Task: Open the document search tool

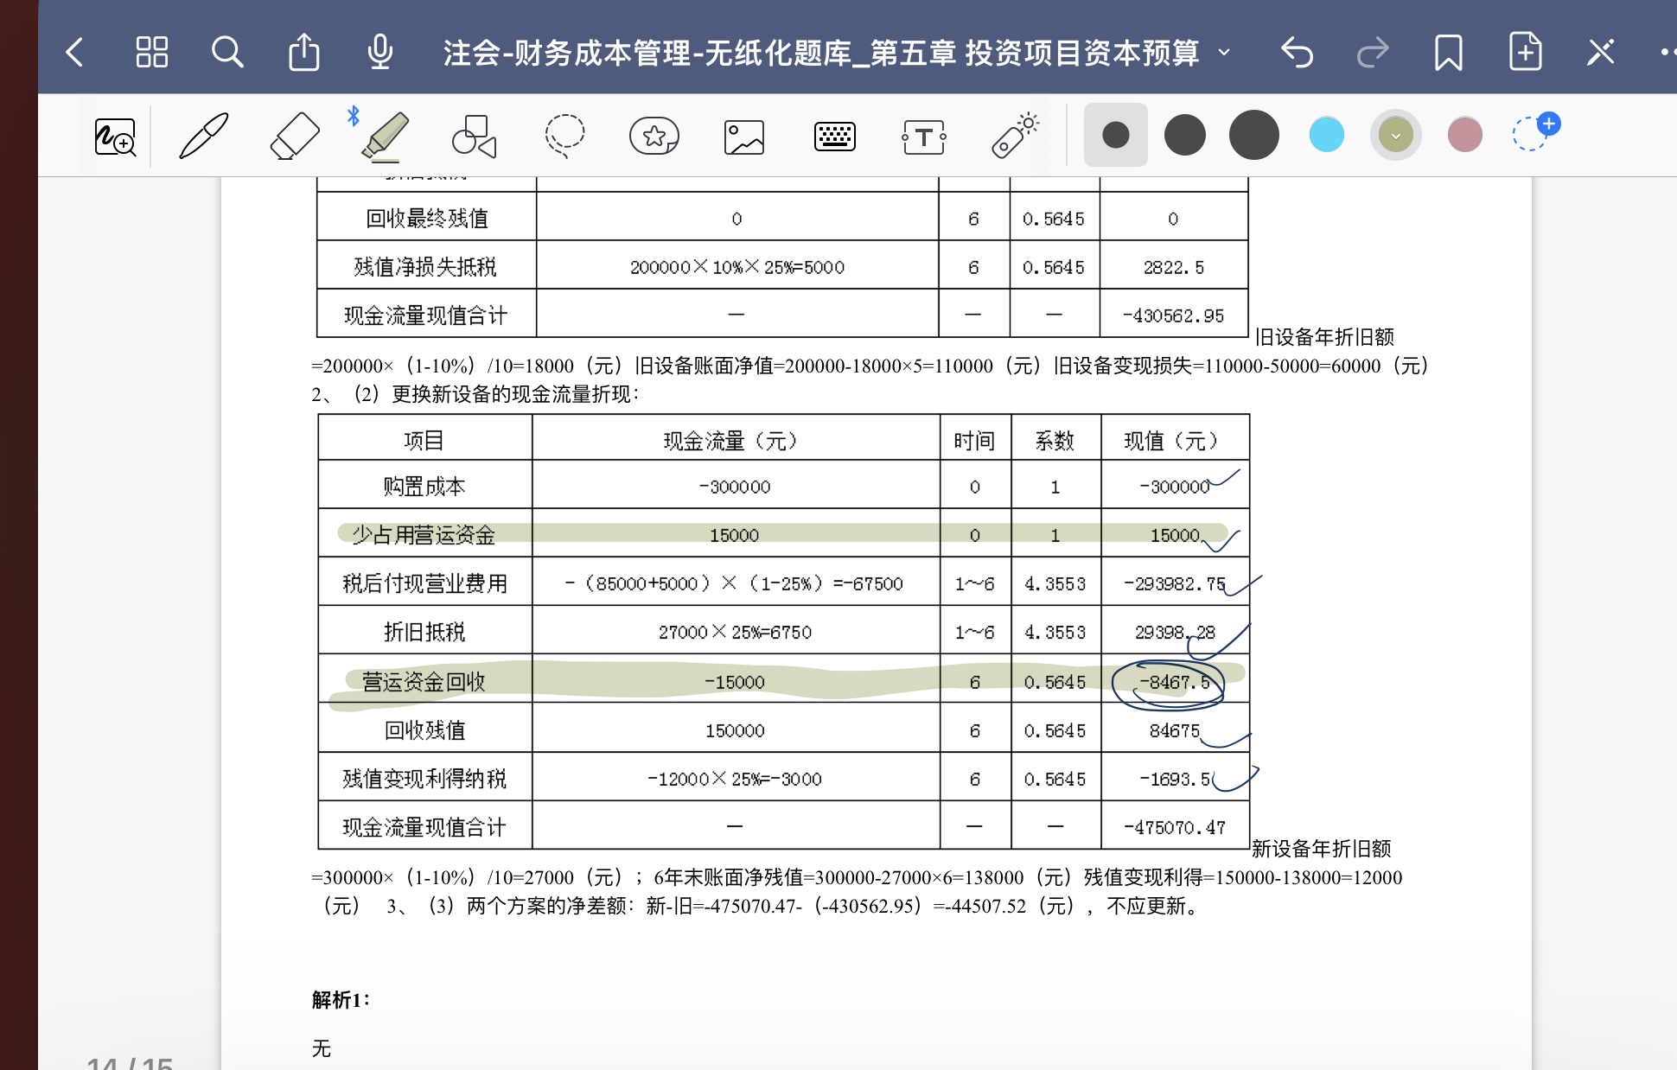Action: 227,53
